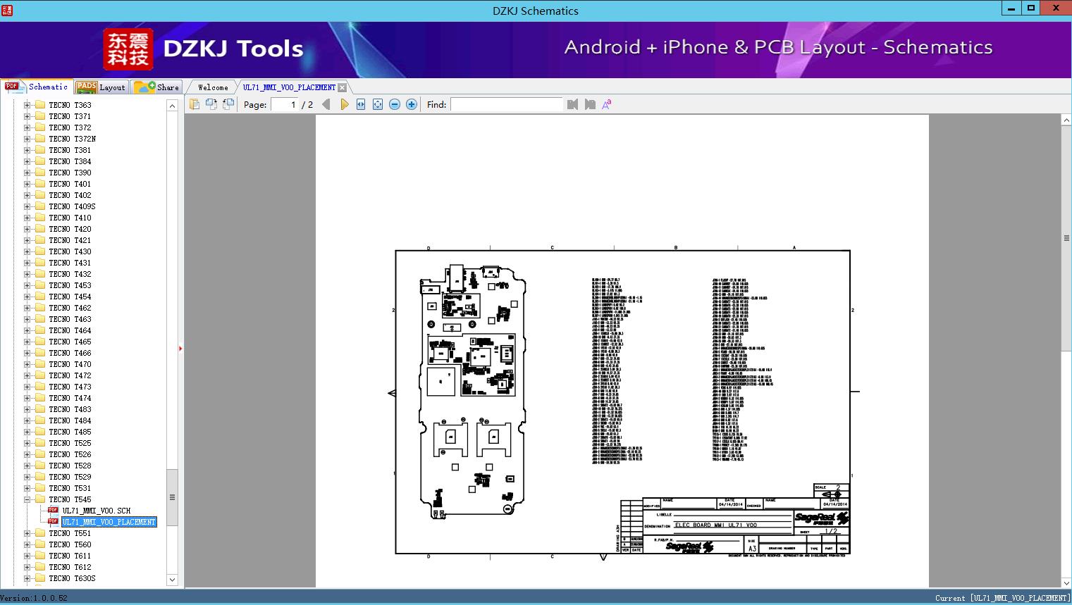This screenshot has height=605, width=1072.
Task: Find the next search match
Action: pos(590,104)
